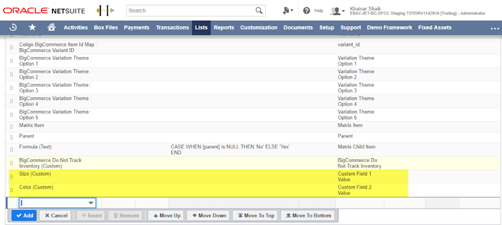Click the Move To Top button
This screenshot has width=502, height=225.
pos(255,215)
